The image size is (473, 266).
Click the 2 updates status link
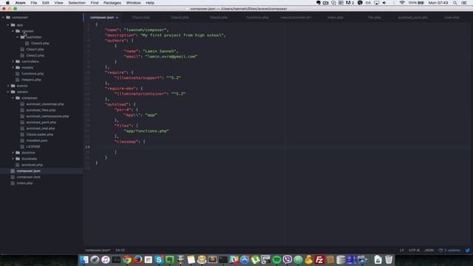coord(449,250)
